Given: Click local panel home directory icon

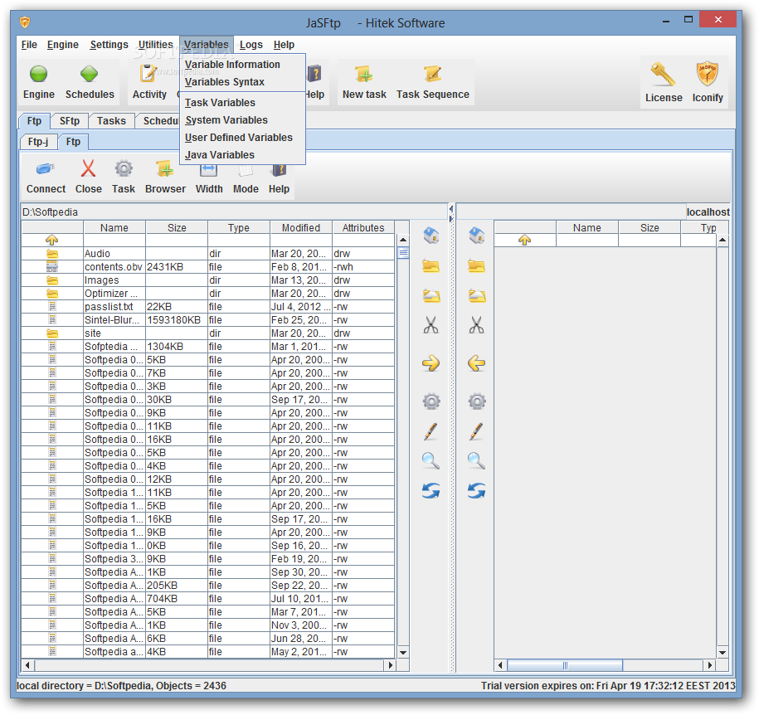Looking at the screenshot, I should [x=431, y=236].
